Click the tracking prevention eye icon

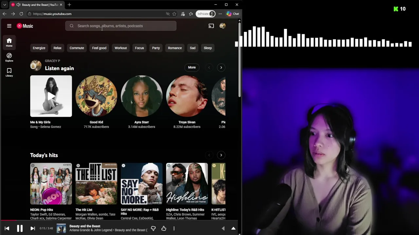coord(168,14)
